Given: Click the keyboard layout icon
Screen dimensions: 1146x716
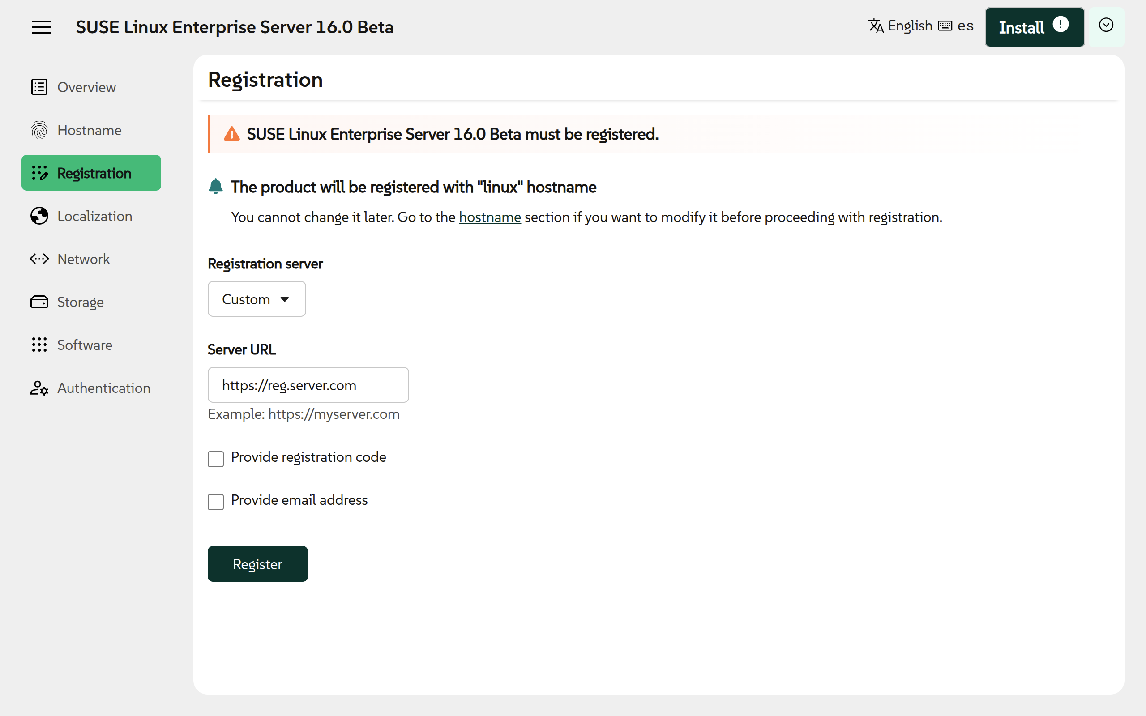Looking at the screenshot, I should pyautogui.click(x=945, y=26).
